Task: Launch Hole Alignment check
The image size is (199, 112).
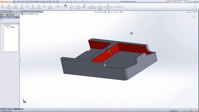Action: coord(22,7)
